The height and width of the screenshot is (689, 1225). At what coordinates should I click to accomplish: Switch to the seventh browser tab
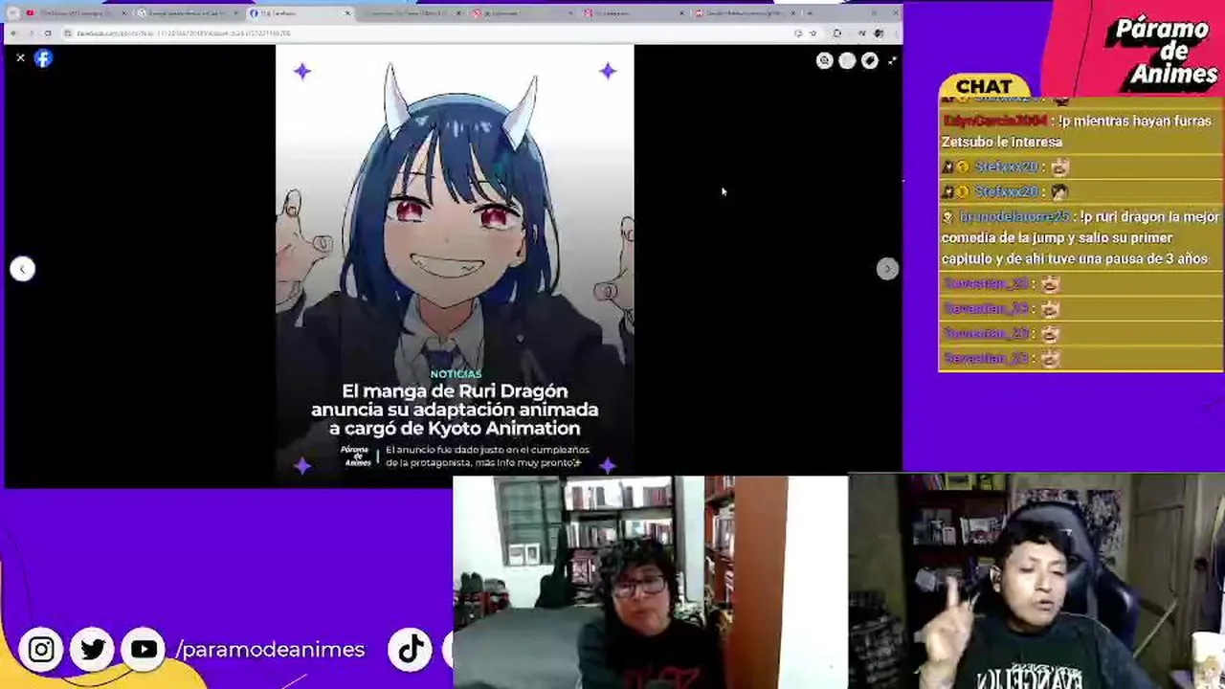click(x=745, y=13)
